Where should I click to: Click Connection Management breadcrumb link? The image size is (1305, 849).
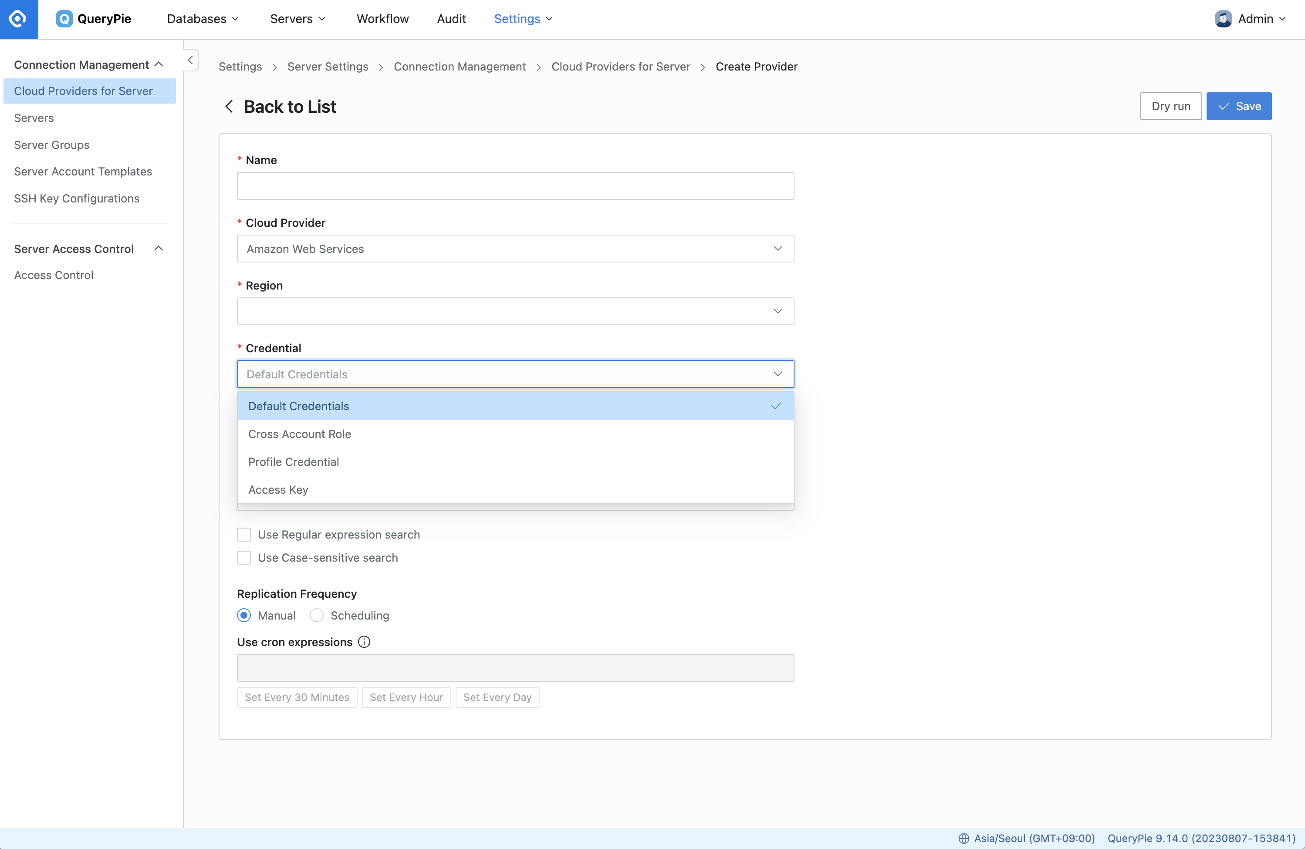(x=460, y=66)
